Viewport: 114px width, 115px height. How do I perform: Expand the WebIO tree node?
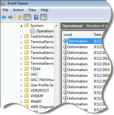pyautogui.click(x=21, y=102)
